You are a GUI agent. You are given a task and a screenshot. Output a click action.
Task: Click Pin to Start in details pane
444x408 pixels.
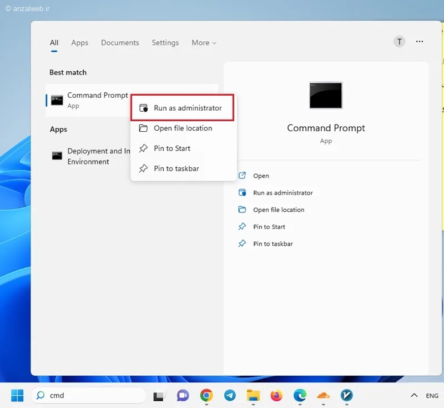click(x=269, y=227)
